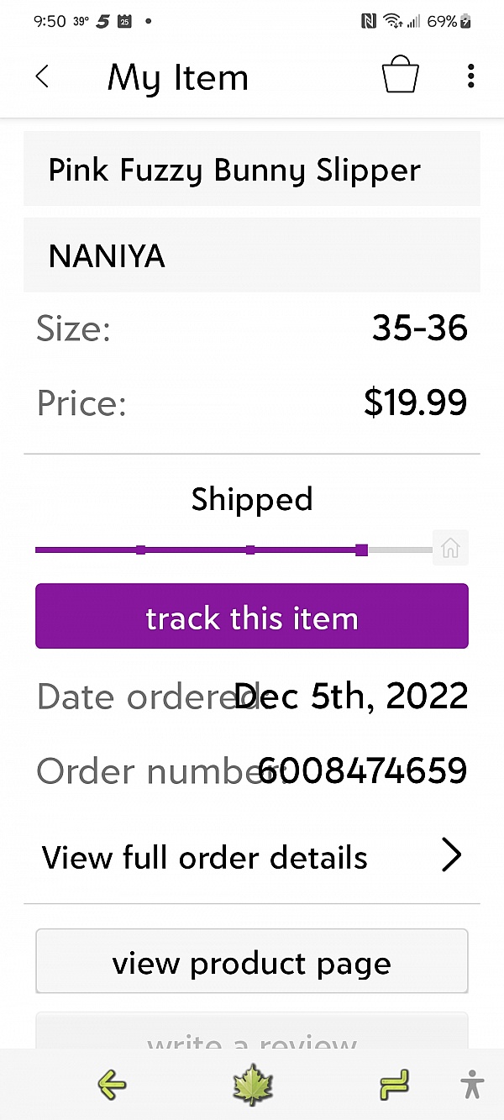Image resolution: width=504 pixels, height=1120 pixels.
Task: Select the My Item title
Action: click(177, 76)
